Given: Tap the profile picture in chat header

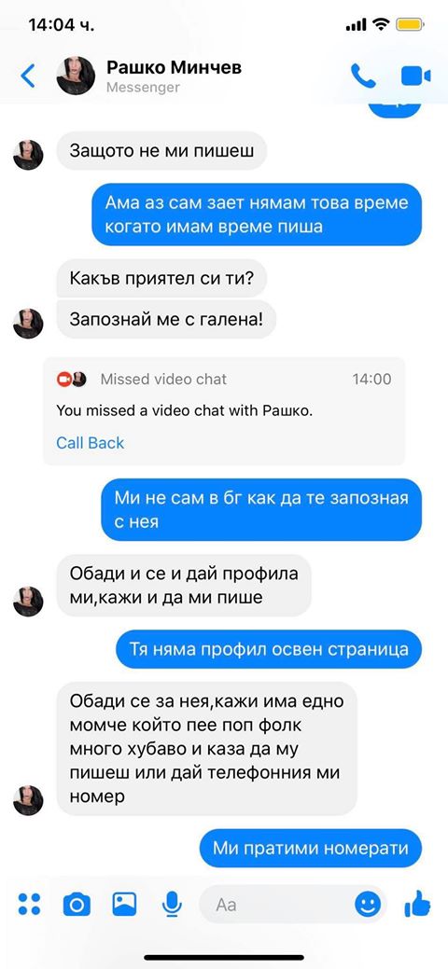Looking at the screenshot, I should tap(76, 76).
